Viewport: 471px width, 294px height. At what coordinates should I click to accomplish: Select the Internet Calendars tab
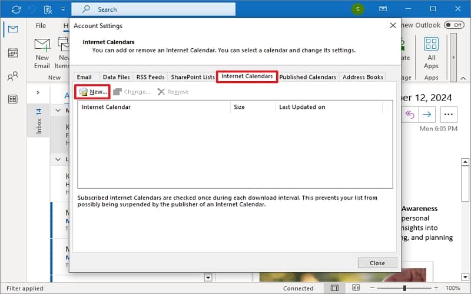pyautogui.click(x=247, y=76)
